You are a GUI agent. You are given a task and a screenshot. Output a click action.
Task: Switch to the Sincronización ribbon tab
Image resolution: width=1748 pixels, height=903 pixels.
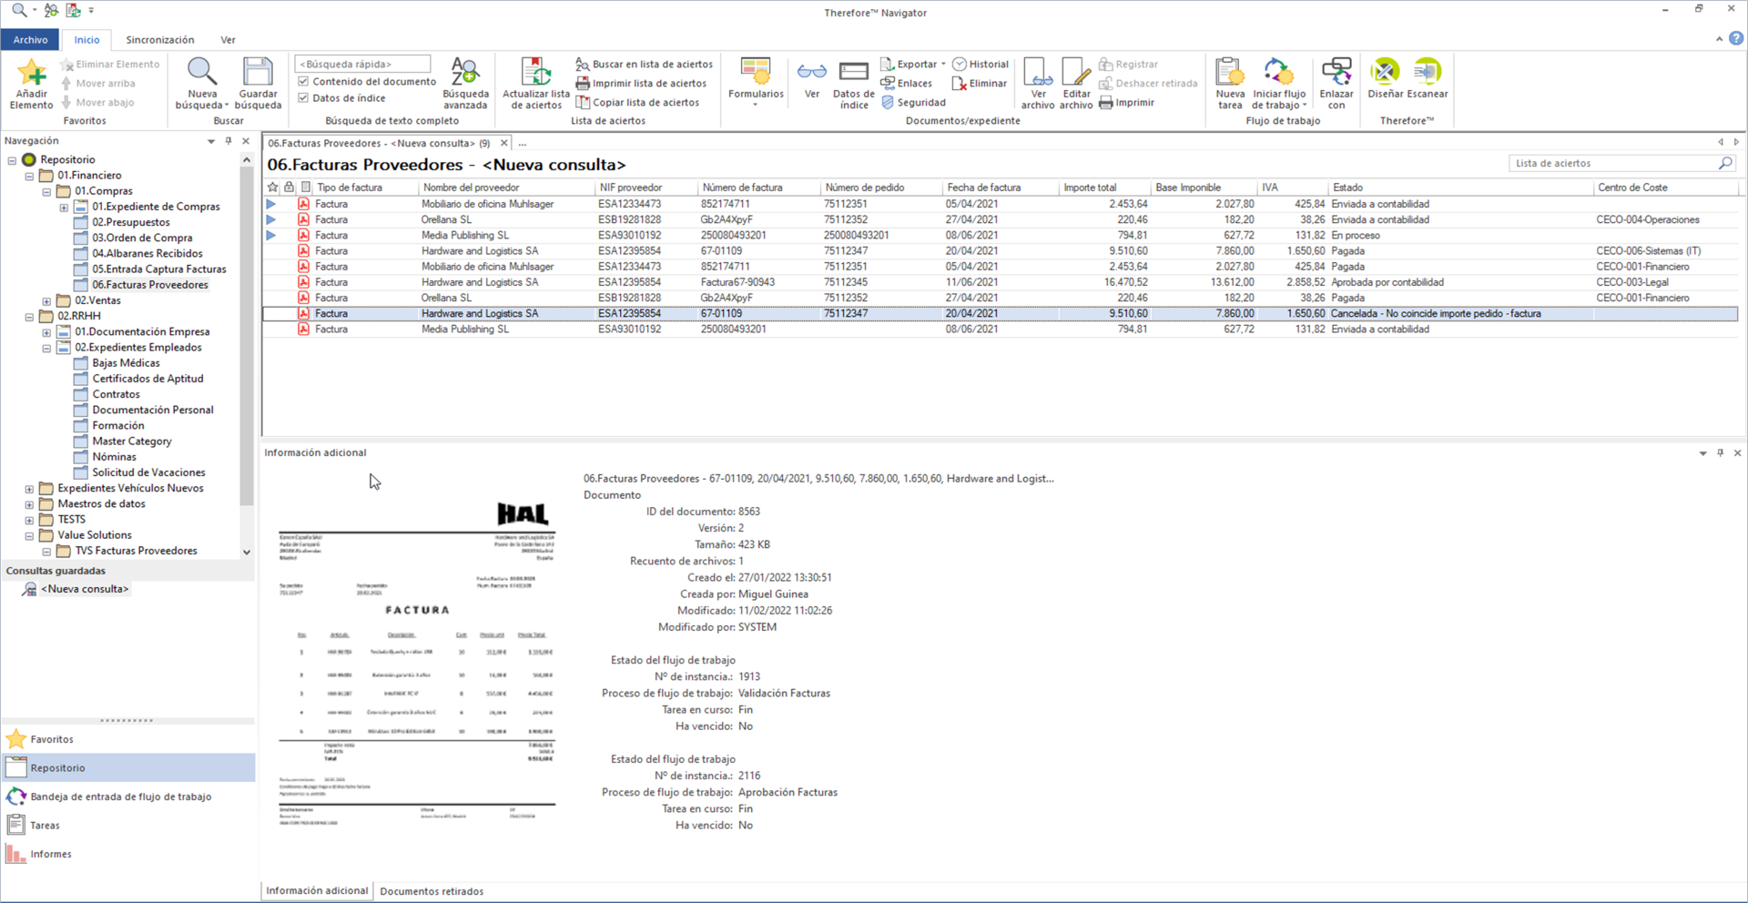tap(159, 40)
